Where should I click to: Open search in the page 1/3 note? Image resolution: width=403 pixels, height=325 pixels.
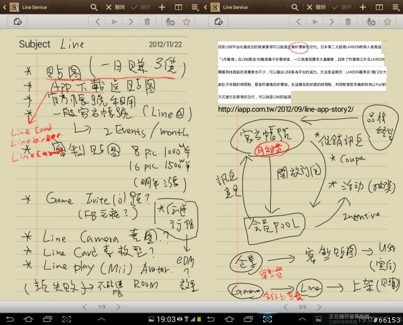94,7
